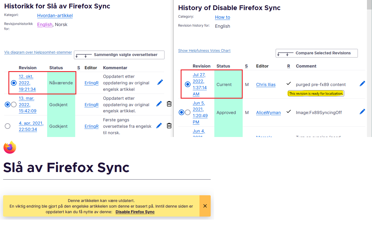The height and width of the screenshot is (230, 372).
Task: Open Vis diagram over hjelpsomhet-stemmer link
Action: (38, 52)
